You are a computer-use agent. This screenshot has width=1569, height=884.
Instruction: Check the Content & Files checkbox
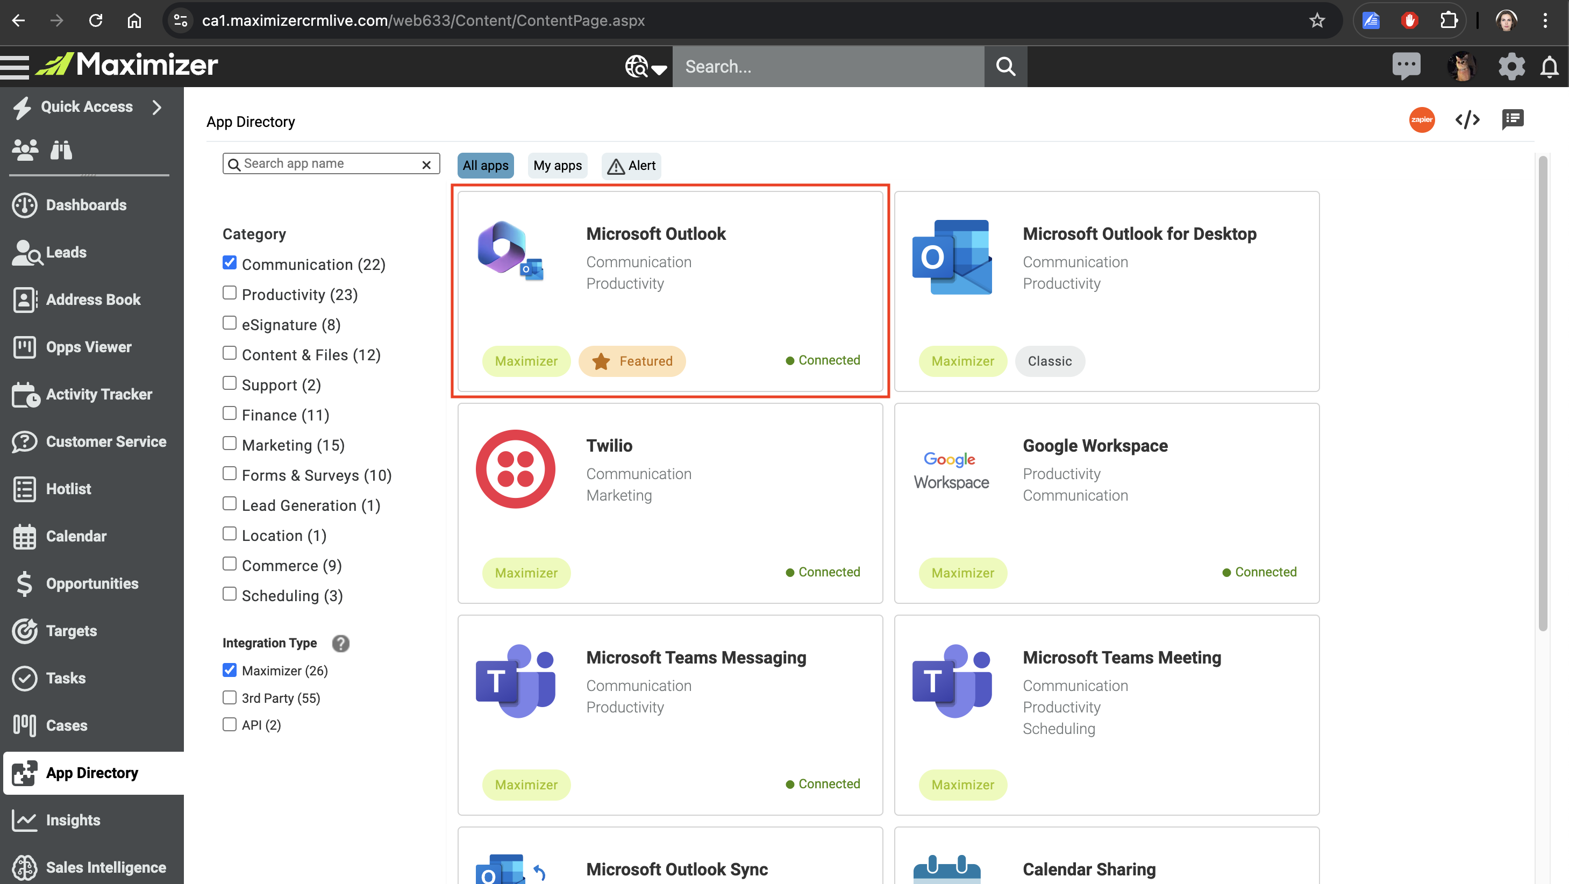click(x=230, y=353)
